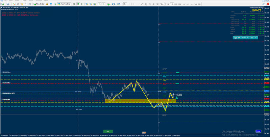Switch chart to line chart
Screen dimensions: 270x137
[82, 4]
